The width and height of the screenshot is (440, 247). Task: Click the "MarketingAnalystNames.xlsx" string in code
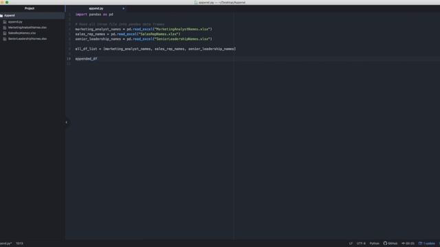182,29
